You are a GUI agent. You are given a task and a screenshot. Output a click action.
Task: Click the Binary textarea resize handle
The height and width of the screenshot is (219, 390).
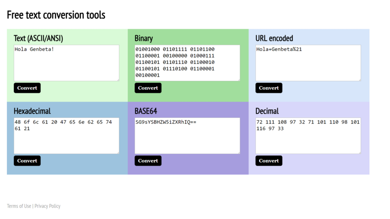click(239, 80)
